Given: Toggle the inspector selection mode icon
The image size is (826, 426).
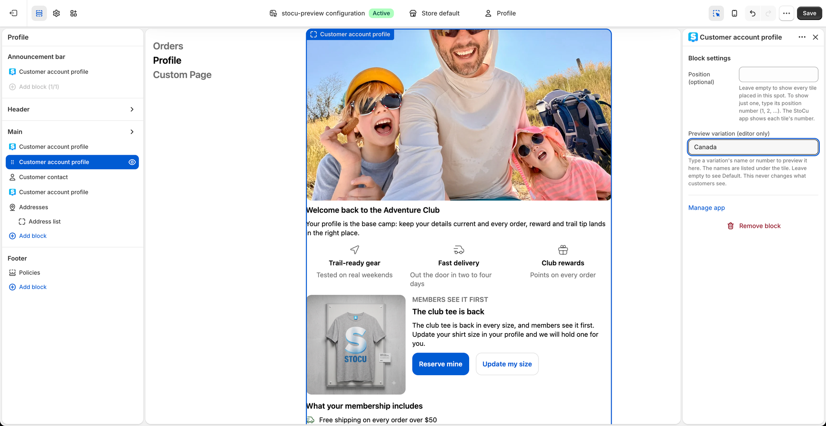Looking at the screenshot, I should [x=716, y=13].
